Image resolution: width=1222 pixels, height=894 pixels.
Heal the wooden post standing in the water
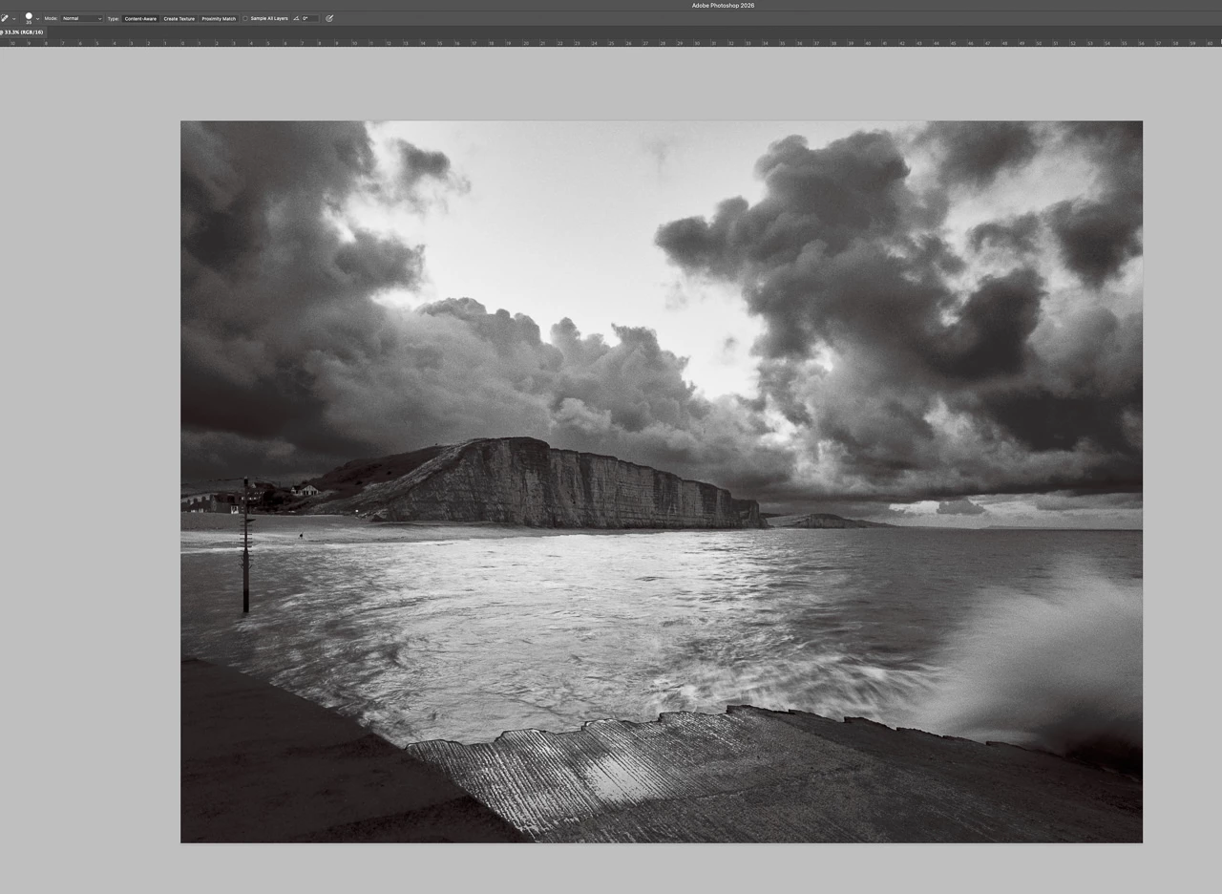245,545
